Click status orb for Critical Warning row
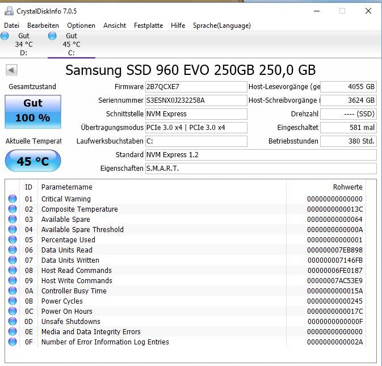This screenshot has width=382, height=366. tap(12, 199)
